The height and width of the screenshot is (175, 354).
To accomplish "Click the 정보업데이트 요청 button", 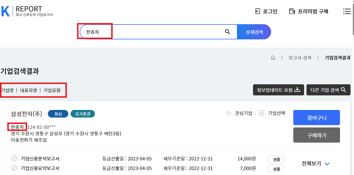I will click(279, 90).
